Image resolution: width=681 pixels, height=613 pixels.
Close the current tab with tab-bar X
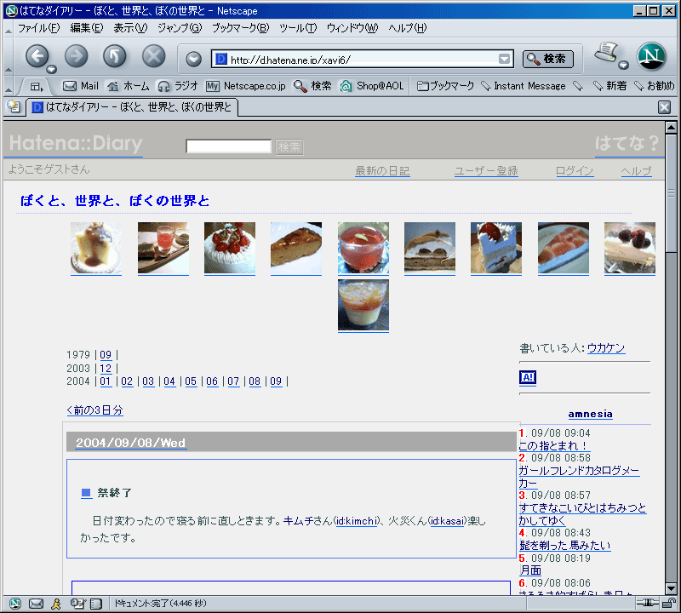[665, 107]
